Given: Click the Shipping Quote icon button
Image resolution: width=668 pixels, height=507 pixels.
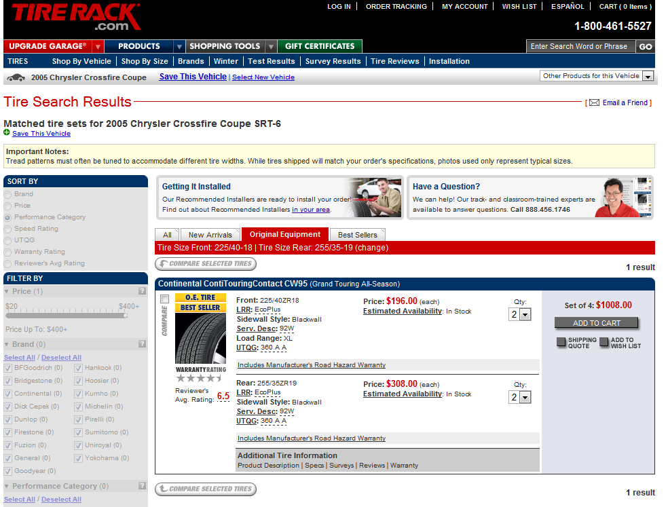Looking at the screenshot, I should click(x=561, y=343).
